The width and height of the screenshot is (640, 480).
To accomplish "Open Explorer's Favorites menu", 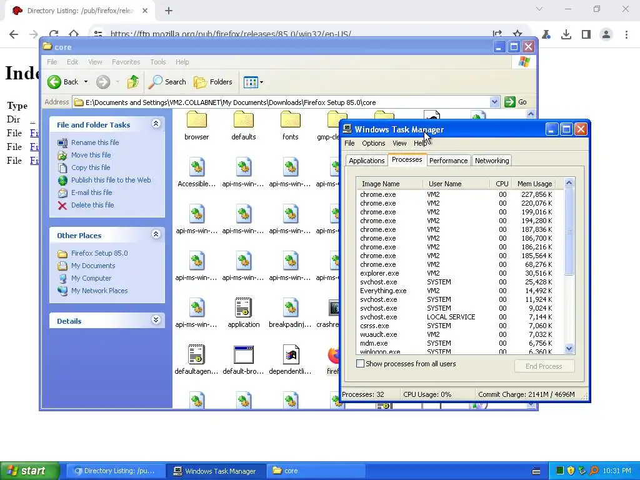I will [x=126, y=62].
